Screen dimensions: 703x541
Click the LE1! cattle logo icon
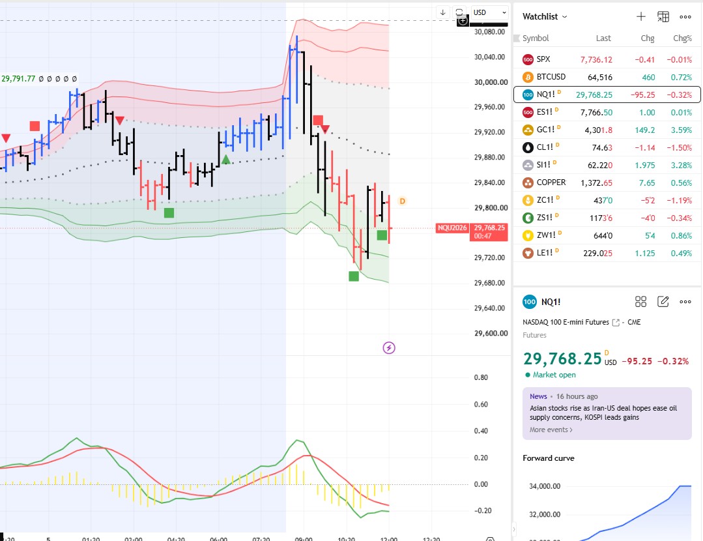[528, 253]
